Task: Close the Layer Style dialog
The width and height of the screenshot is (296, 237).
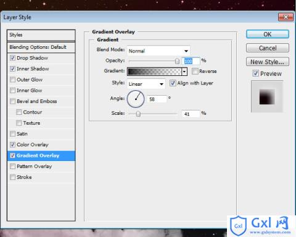Action: pyautogui.click(x=286, y=17)
